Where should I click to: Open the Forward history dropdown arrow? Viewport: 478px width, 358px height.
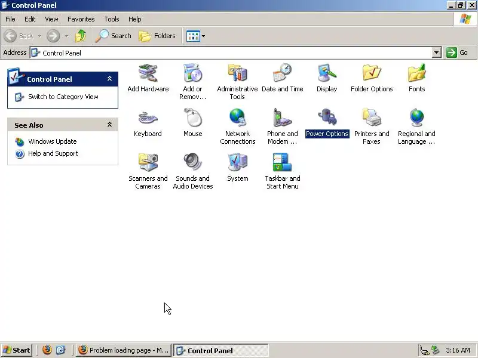[x=66, y=36]
